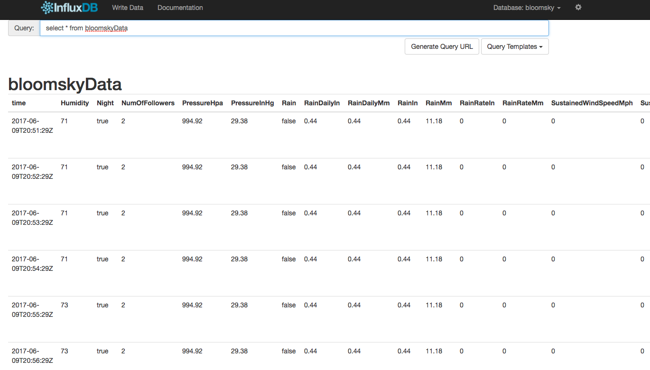The height and width of the screenshot is (370, 650).
Task: Expand the Database: bloomsky dropdown
Action: click(x=527, y=8)
